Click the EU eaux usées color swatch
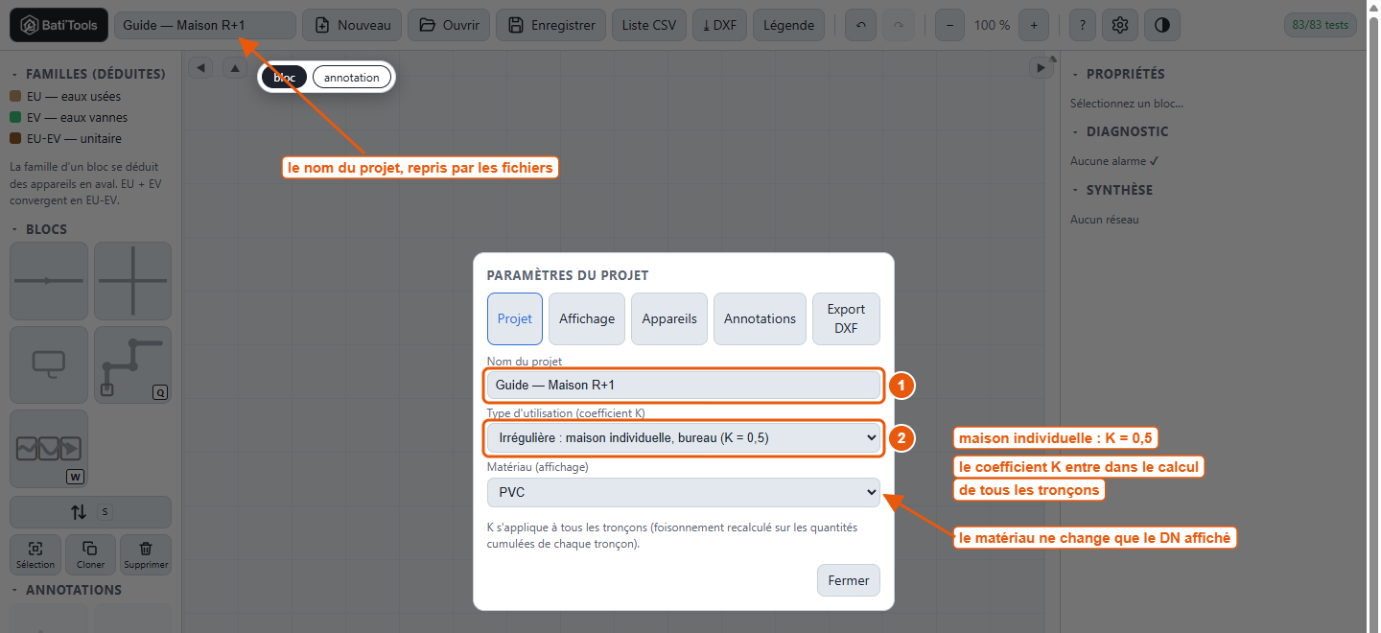1381x633 pixels. pyautogui.click(x=15, y=96)
